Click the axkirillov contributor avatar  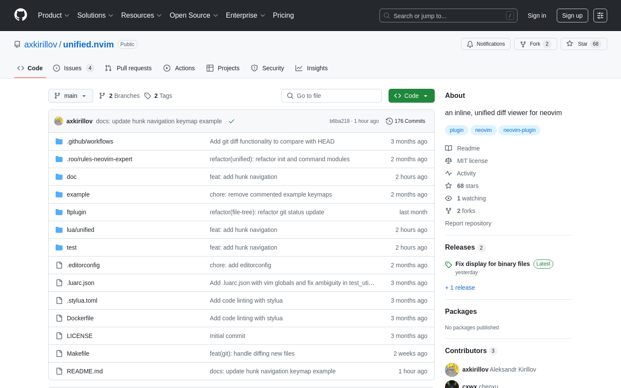452,369
